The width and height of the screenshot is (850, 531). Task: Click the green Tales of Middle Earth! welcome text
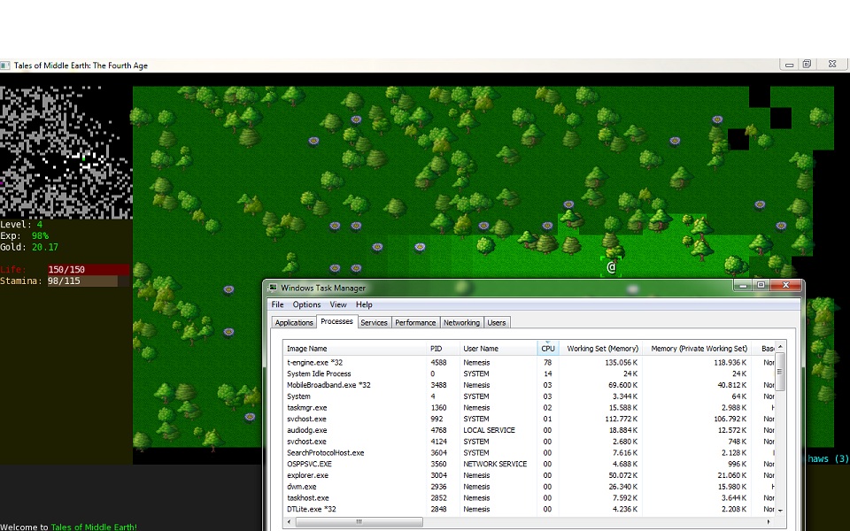(94, 527)
